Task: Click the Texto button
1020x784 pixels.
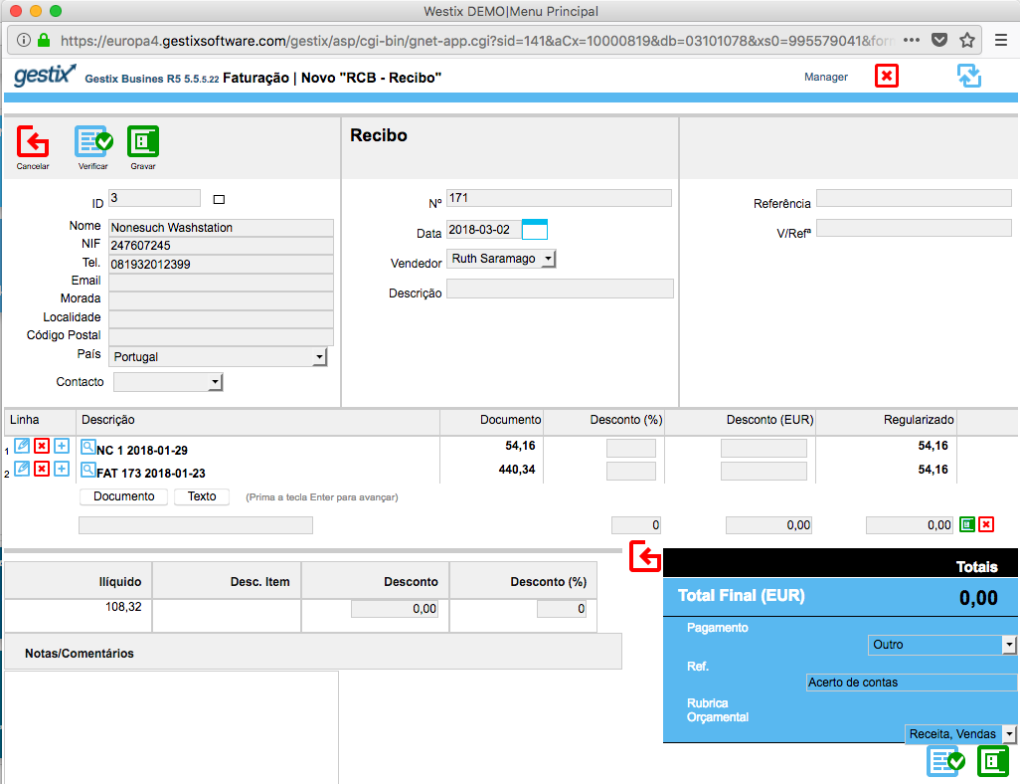Action: coord(202,496)
